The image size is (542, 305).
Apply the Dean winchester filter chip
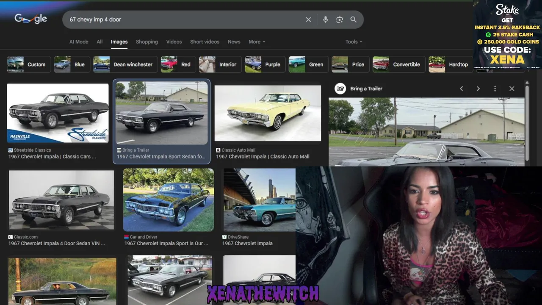(125, 64)
